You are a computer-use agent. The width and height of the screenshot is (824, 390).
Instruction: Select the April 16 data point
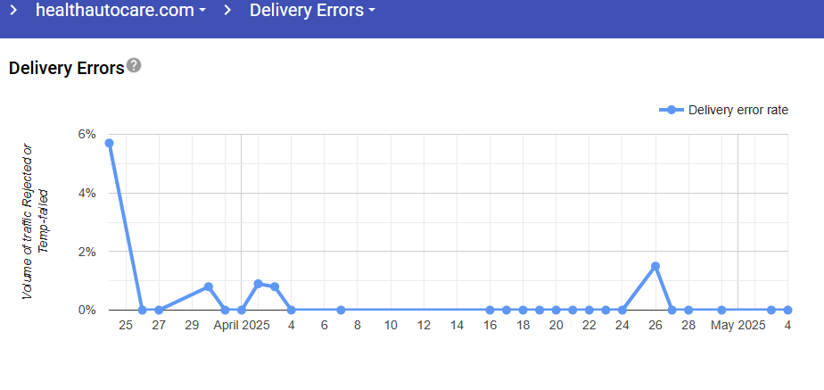[490, 310]
